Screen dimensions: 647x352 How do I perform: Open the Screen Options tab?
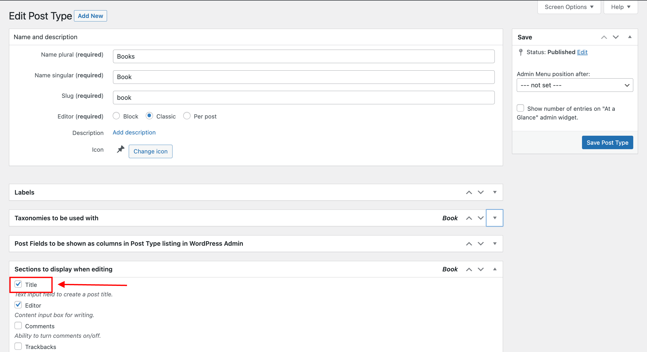[569, 7]
